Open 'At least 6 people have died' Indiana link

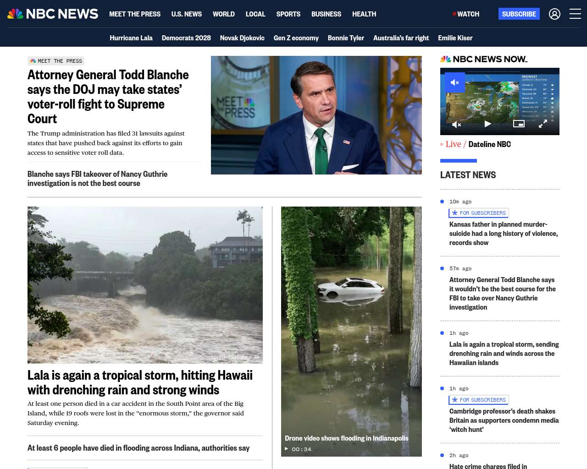(138, 448)
